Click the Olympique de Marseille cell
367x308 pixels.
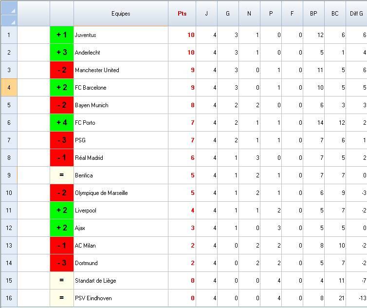121,193
